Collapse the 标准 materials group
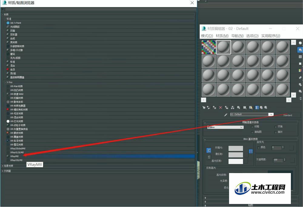Image resolution: width=303 pixels, height=207 pixels. click(x=5, y=19)
